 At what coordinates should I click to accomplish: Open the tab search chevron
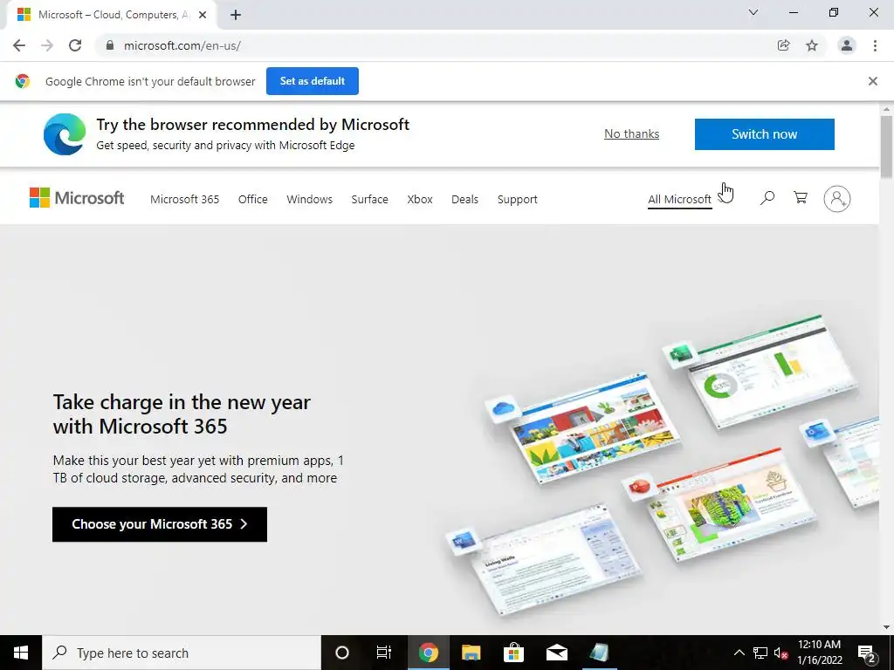coord(753,12)
